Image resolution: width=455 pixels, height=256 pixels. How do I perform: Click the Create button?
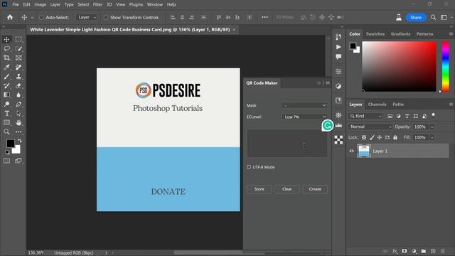click(315, 189)
